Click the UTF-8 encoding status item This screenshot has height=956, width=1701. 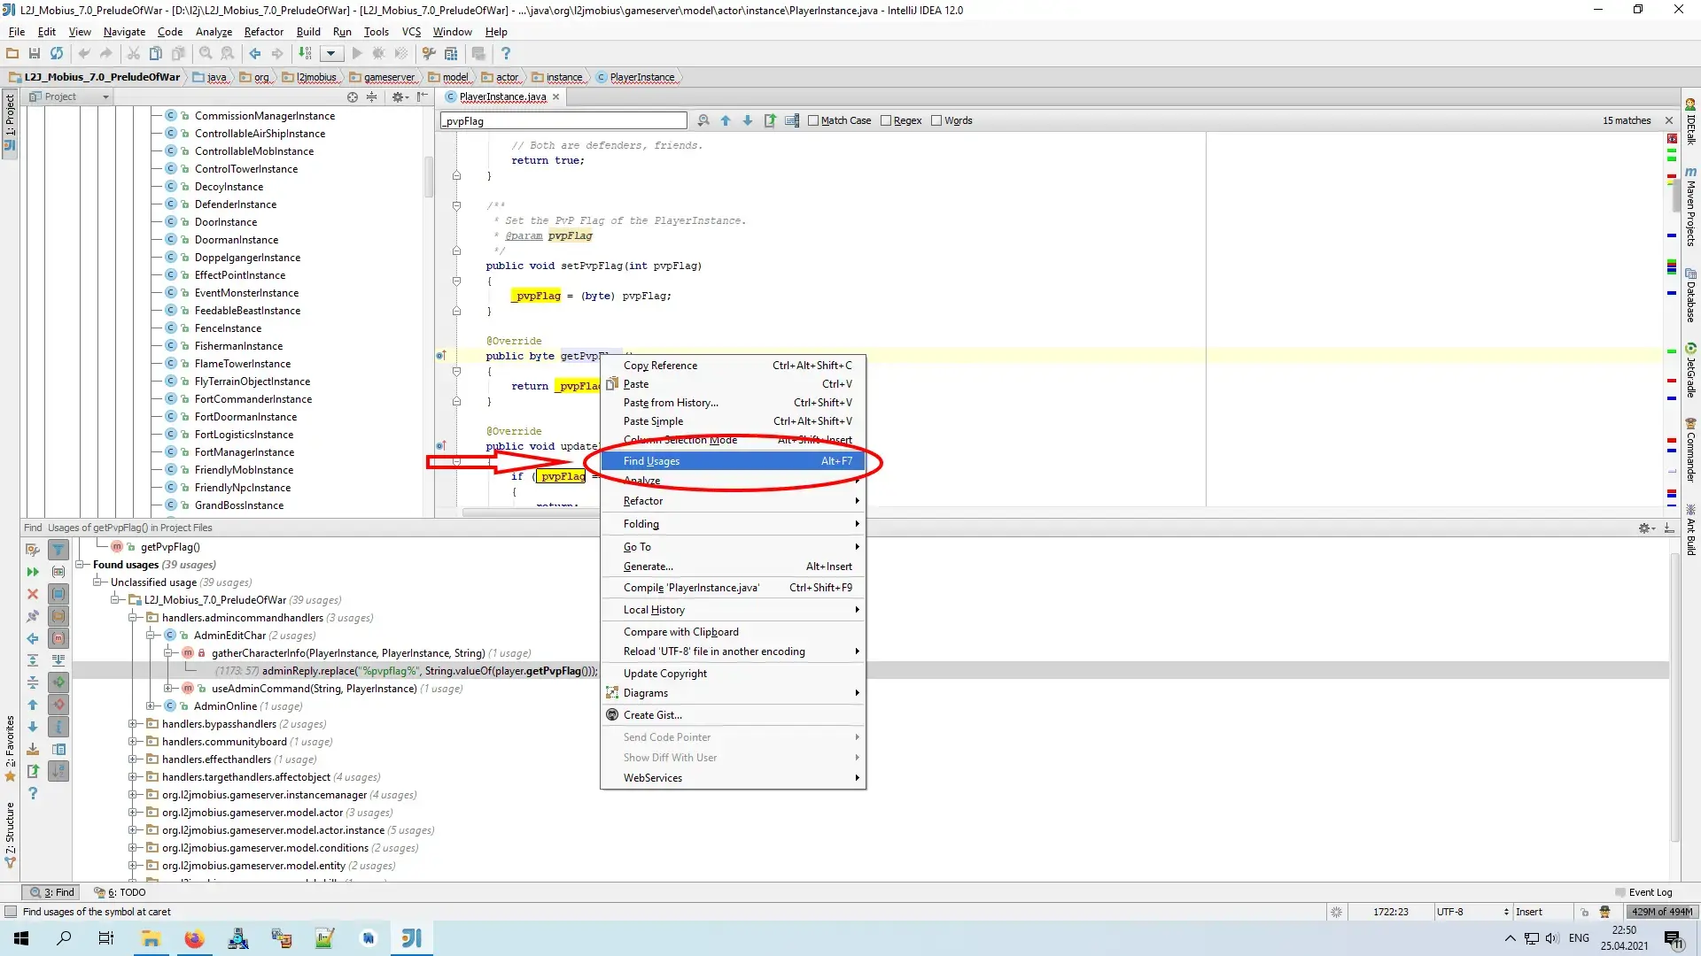pyautogui.click(x=1472, y=912)
